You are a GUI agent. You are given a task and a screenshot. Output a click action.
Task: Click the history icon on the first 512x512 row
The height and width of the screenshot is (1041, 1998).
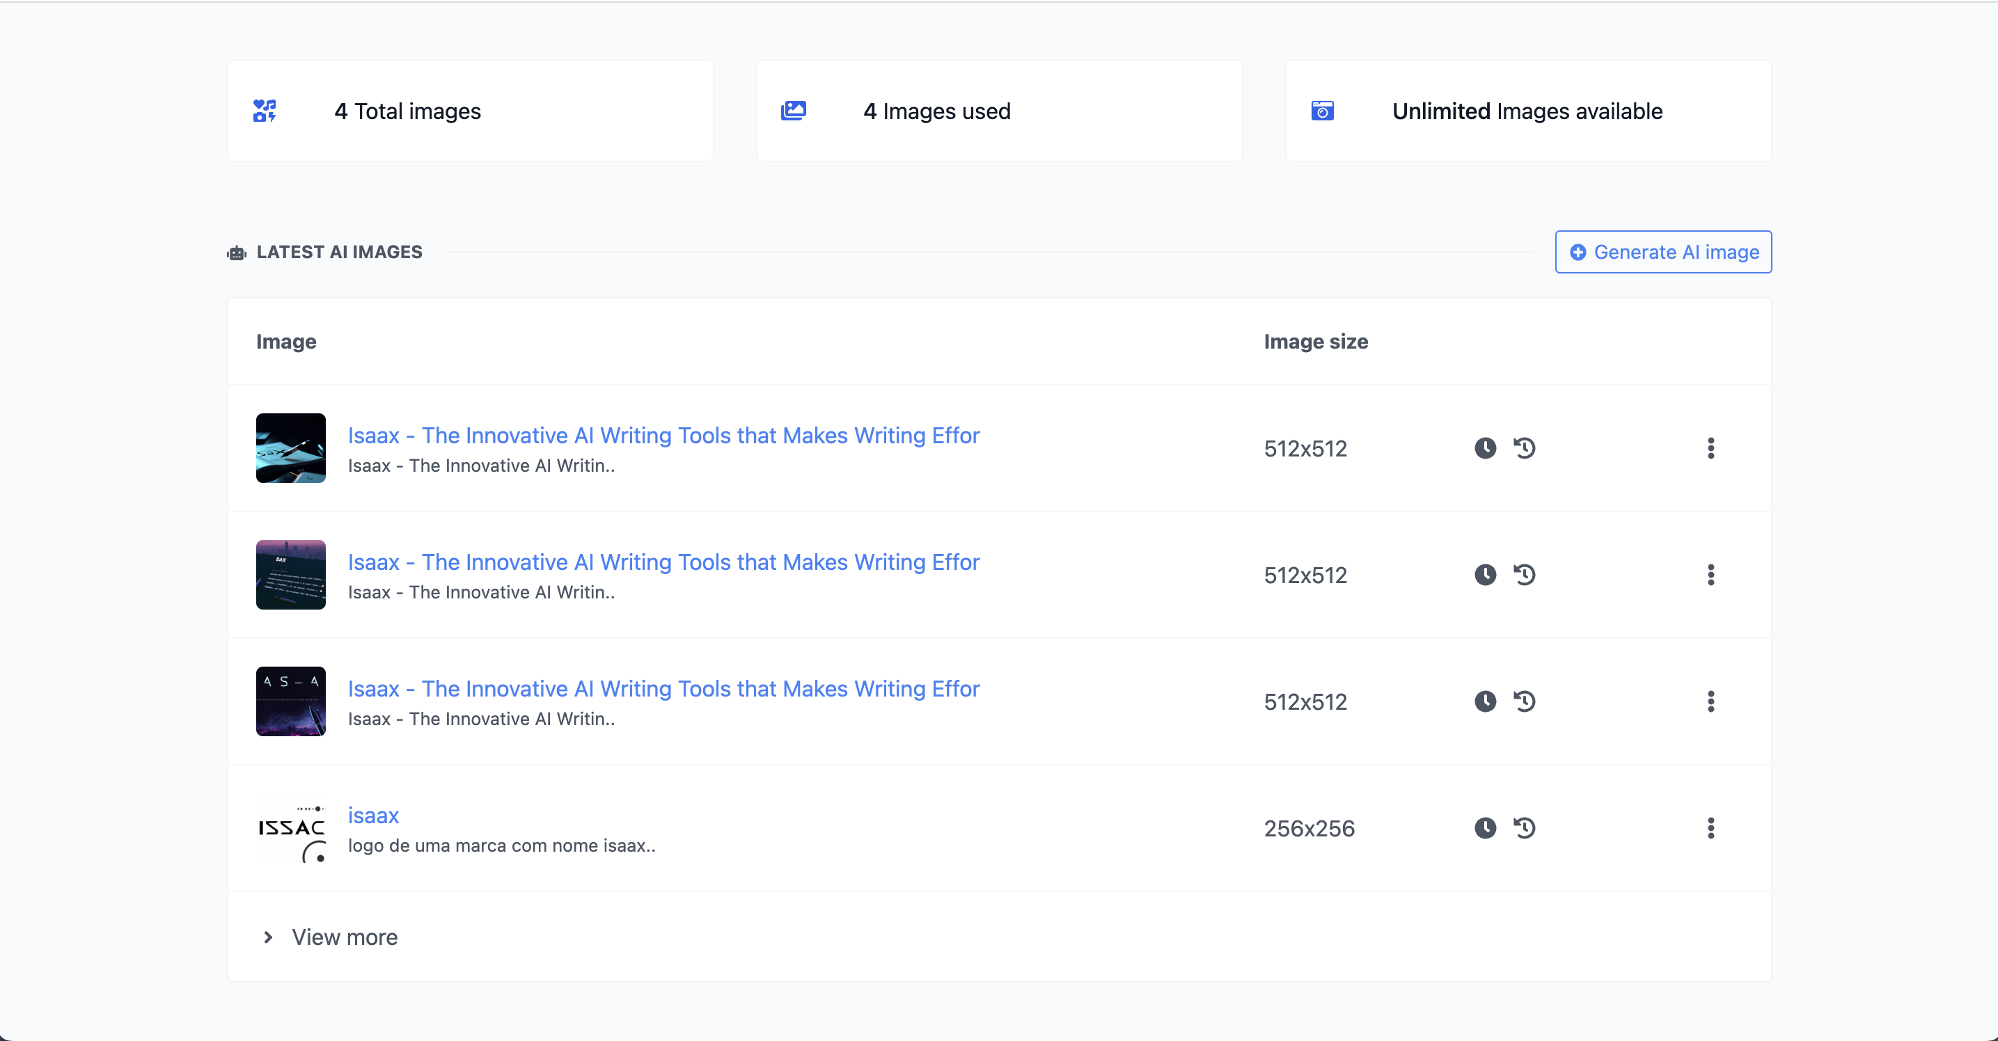coord(1524,448)
